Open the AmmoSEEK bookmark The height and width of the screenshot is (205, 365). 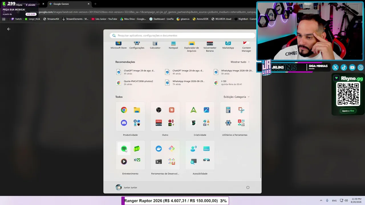200,19
